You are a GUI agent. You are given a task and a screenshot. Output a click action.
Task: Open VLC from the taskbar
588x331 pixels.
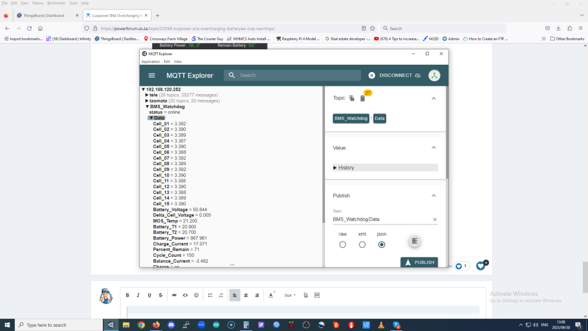[x=381, y=325]
